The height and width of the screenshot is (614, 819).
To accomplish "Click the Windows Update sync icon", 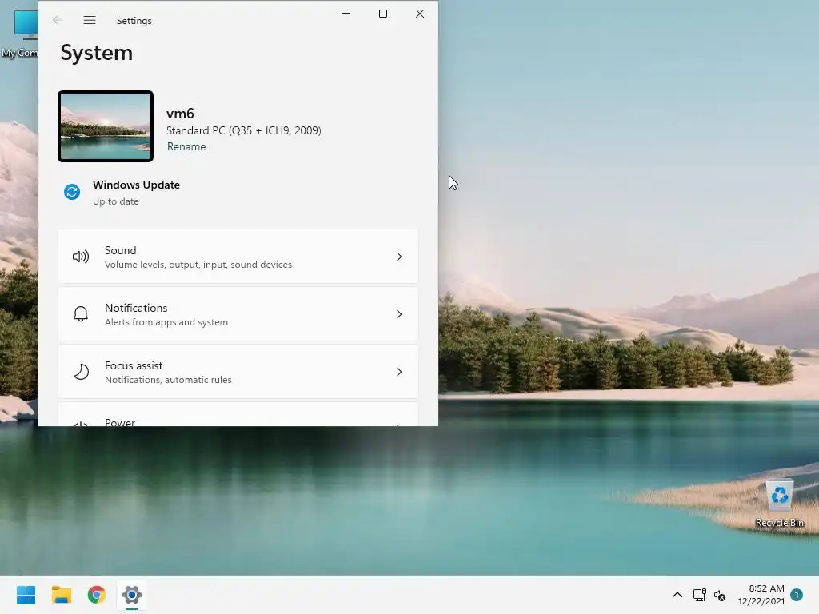I will pyautogui.click(x=72, y=192).
